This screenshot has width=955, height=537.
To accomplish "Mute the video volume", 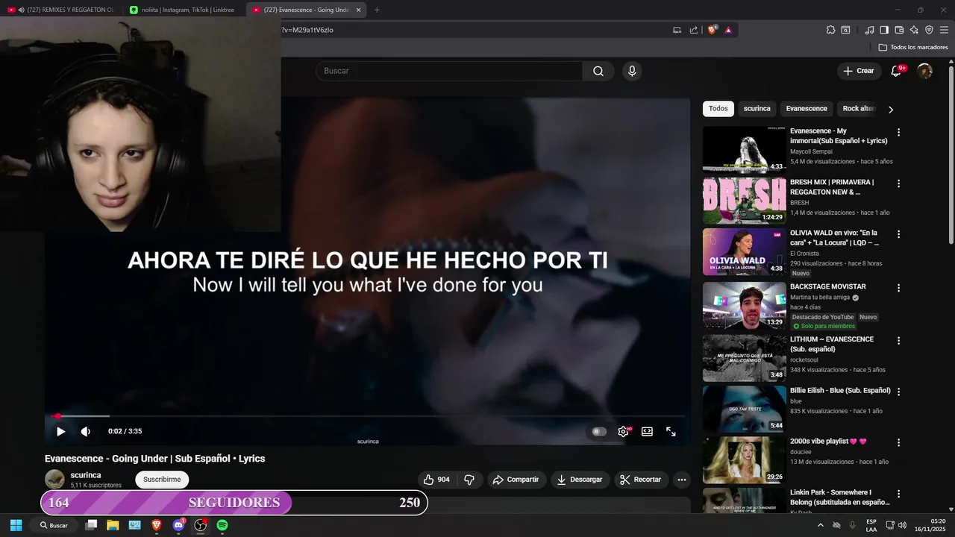I will [x=86, y=431].
